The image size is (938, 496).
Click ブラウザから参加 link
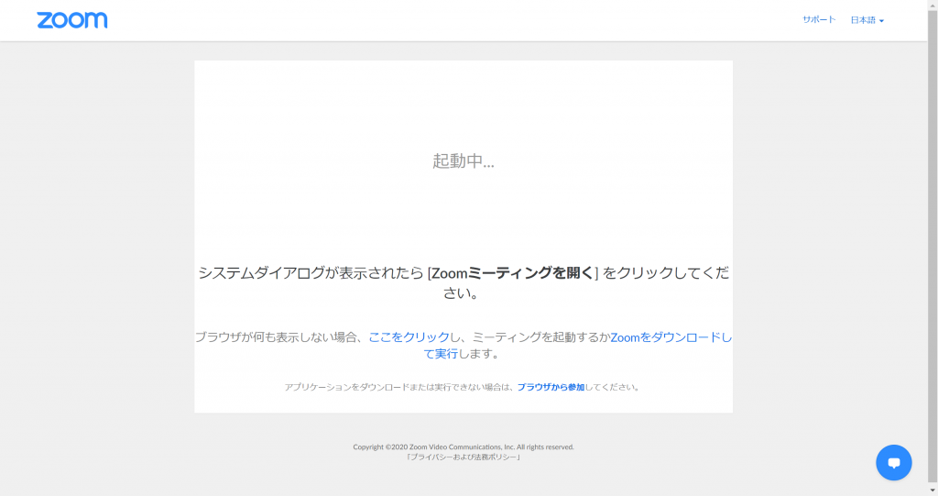(551, 387)
